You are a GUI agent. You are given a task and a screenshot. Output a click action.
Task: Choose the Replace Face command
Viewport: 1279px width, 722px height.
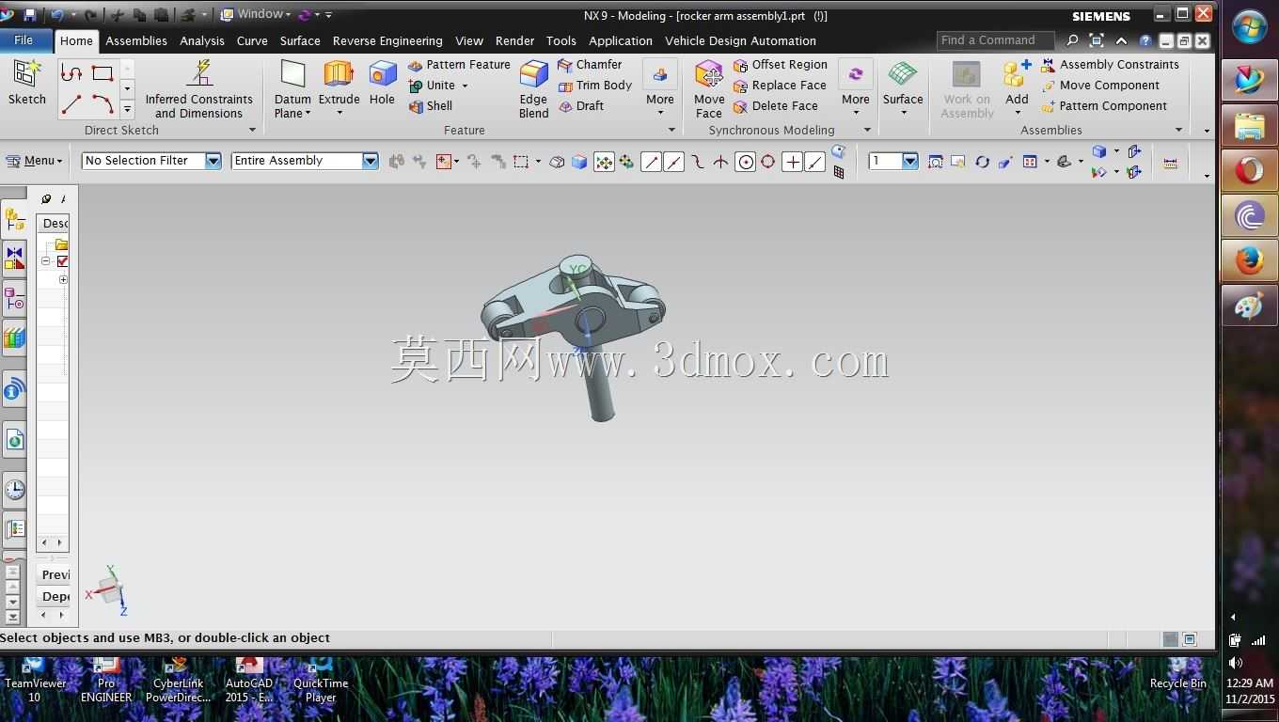pos(780,86)
